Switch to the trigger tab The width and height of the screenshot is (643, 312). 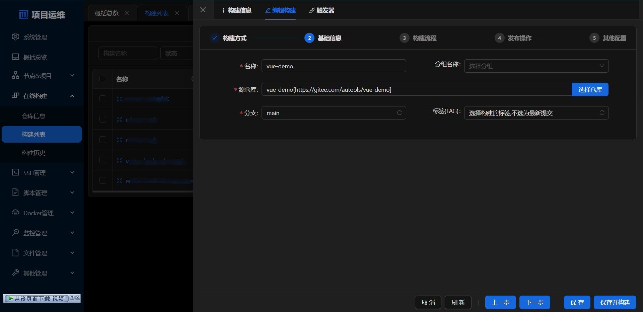pos(322,10)
